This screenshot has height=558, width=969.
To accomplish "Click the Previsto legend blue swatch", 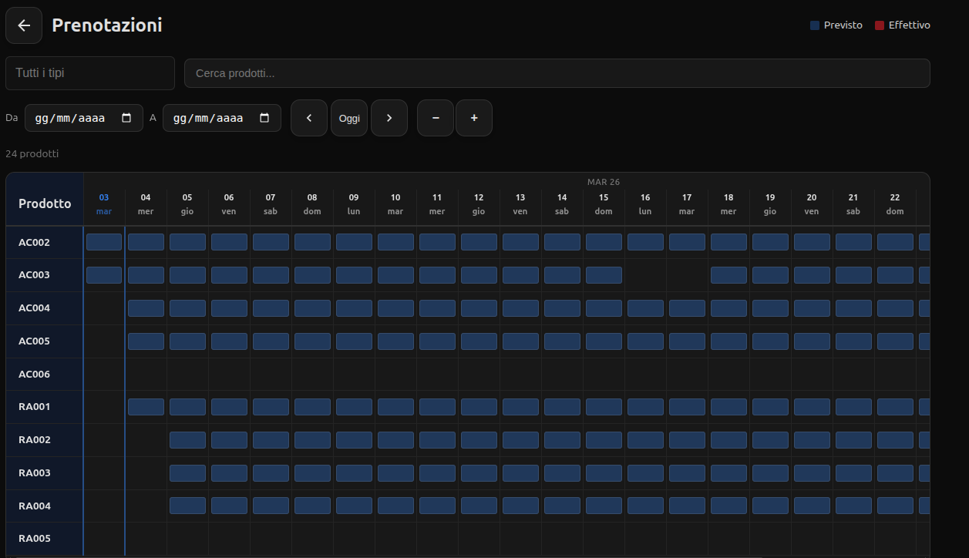I will (815, 25).
